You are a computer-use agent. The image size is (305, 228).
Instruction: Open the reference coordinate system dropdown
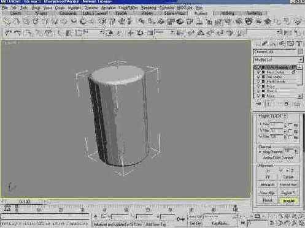coord(165,32)
